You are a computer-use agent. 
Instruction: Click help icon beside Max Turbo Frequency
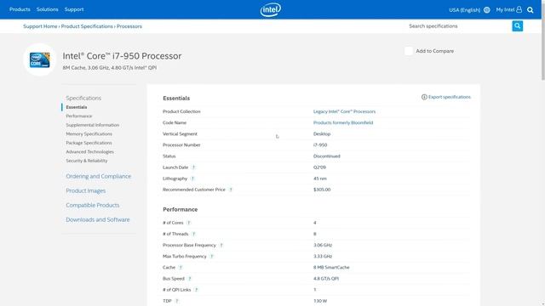pyautogui.click(x=212, y=256)
